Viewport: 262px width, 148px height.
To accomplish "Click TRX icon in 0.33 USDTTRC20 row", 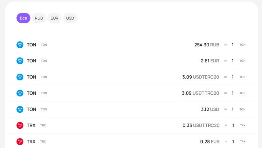I will click(x=20, y=125).
